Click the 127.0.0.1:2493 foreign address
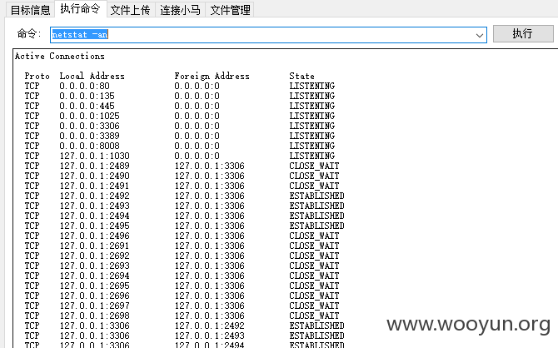558x348 pixels. (209, 336)
